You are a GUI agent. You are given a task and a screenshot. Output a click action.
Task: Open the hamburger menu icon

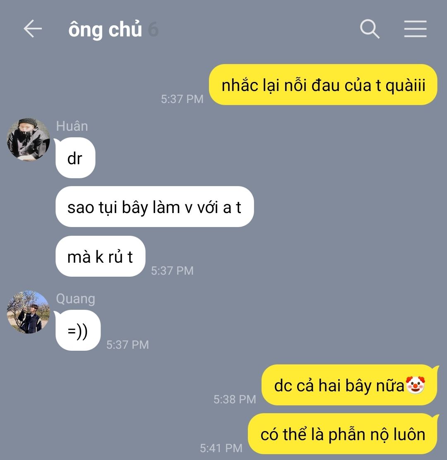(415, 29)
